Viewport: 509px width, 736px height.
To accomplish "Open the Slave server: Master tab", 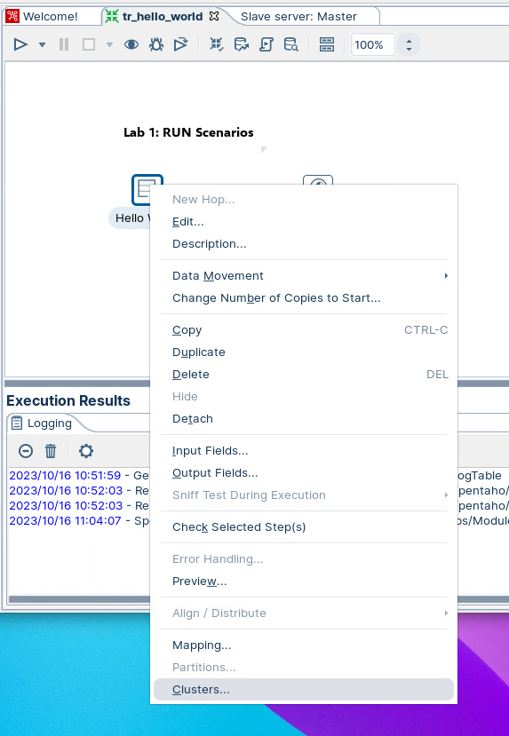I will (298, 17).
